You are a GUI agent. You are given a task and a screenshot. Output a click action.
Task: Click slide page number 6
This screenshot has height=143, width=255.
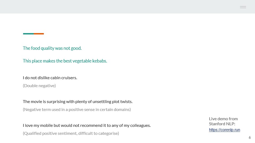(250, 137)
